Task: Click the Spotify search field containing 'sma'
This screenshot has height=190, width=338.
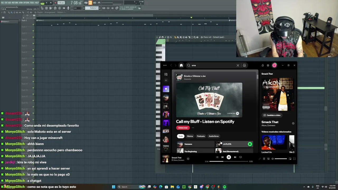Action: [213, 65]
